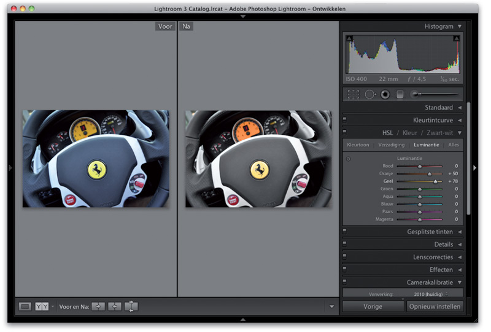Expand the Details panel

(460, 244)
